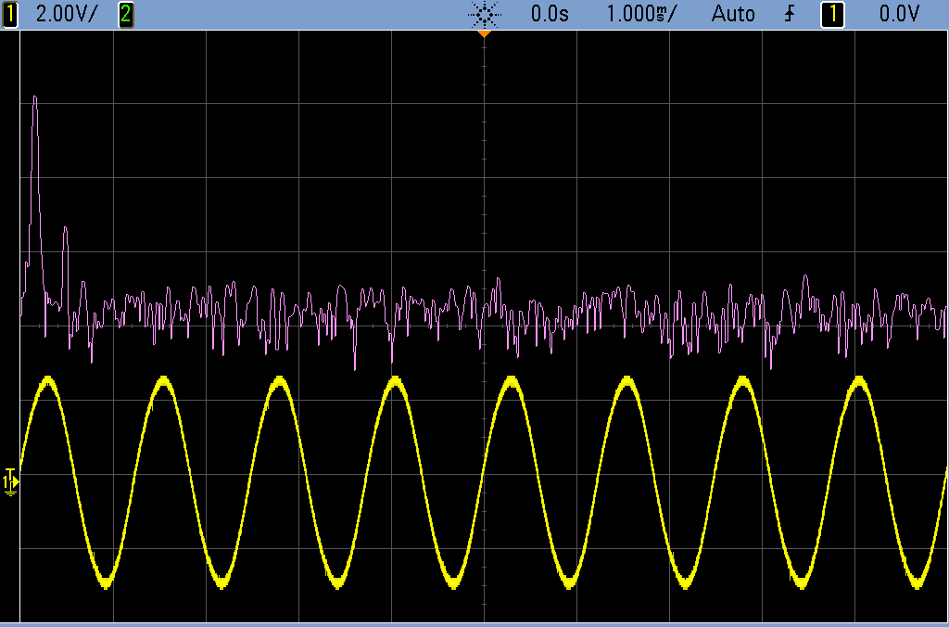
Task: Click the 0.0V trigger level readout
Action: click(x=899, y=14)
